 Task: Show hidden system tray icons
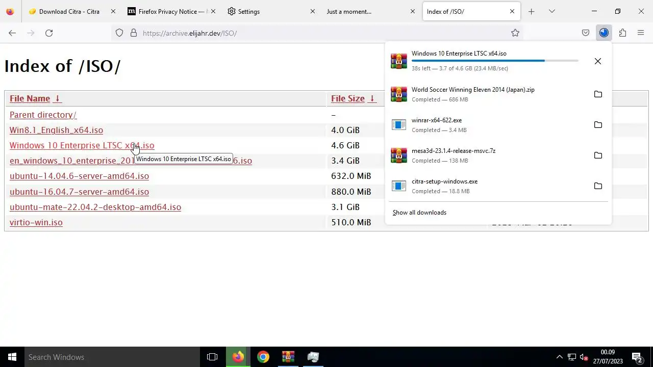pyautogui.click(x=559, y=357)
